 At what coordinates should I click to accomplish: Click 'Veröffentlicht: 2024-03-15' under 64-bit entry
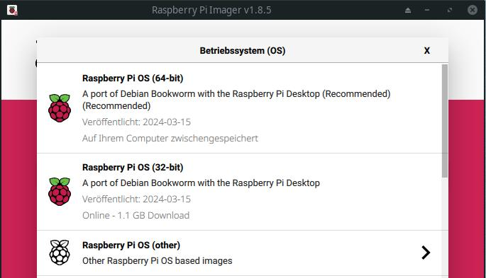(x=136, y=122)
